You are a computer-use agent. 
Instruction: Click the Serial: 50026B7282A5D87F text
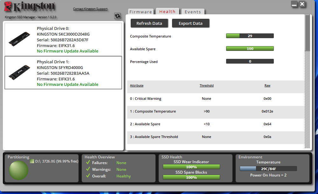pyautogui.click(x=63, y=40)
